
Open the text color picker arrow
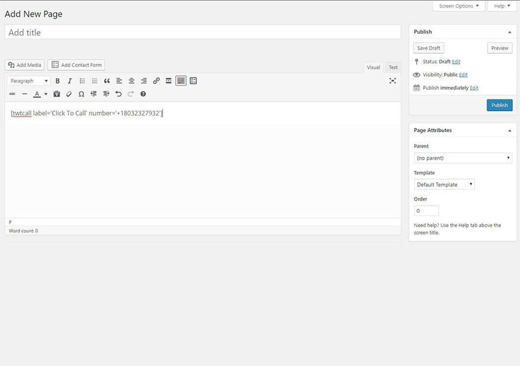click(45, 94)
